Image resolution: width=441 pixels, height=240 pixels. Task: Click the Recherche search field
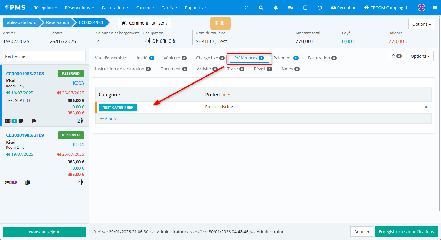click(x=44, y=56)
